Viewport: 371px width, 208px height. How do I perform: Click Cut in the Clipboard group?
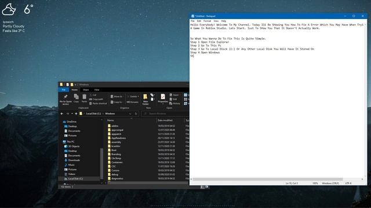[x=93, y=95]
